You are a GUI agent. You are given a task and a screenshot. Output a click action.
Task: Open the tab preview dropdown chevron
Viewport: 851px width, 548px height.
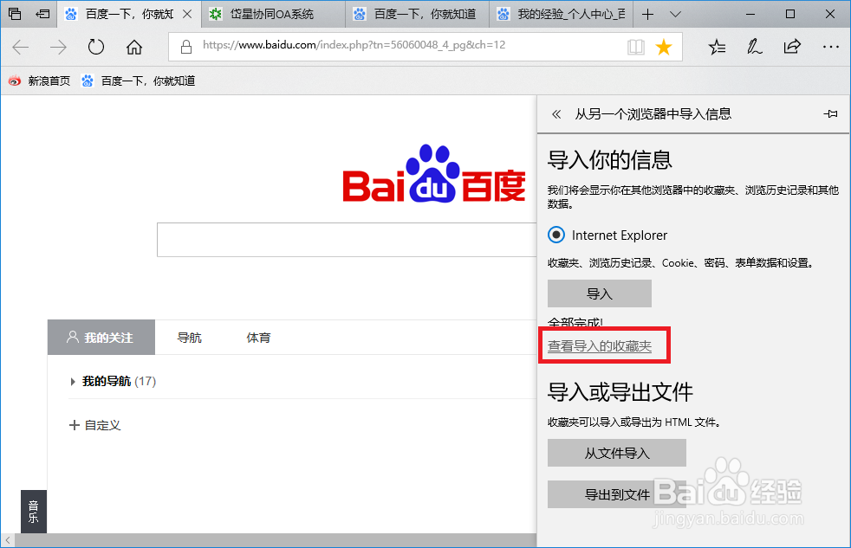coord(675,14)
